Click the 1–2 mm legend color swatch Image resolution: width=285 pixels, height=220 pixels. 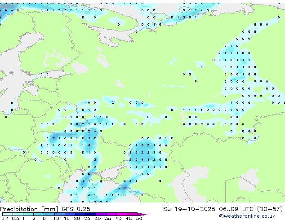coord(28,214)
